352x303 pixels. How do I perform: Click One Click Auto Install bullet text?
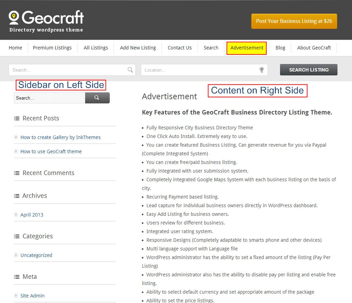[x=197, y=136]
